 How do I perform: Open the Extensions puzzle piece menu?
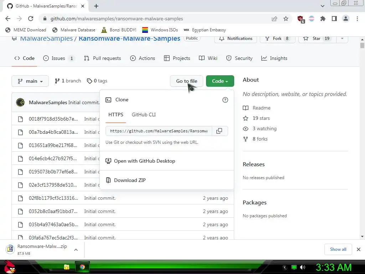tap(323, 19)
